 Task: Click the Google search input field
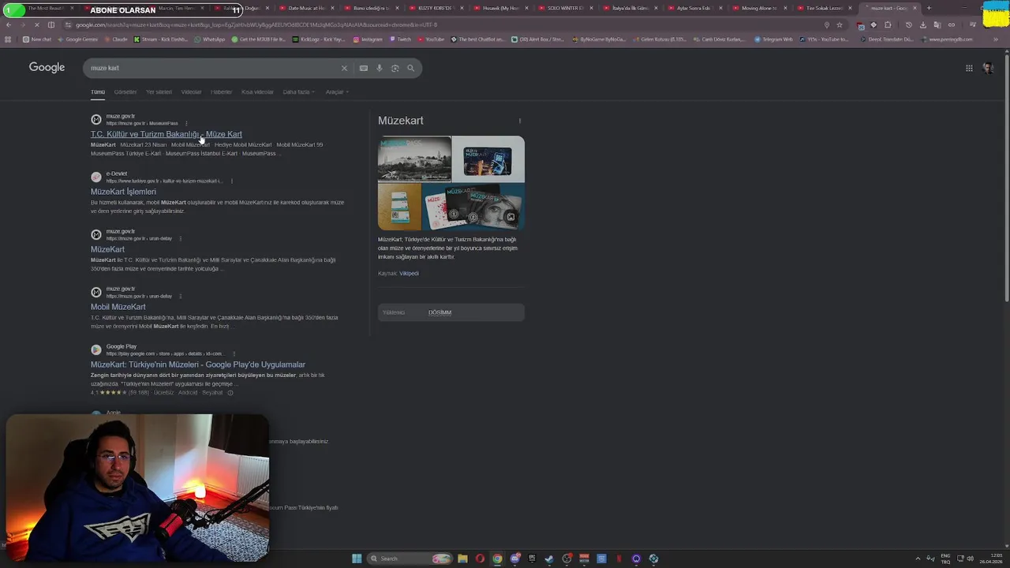point(213,68)
